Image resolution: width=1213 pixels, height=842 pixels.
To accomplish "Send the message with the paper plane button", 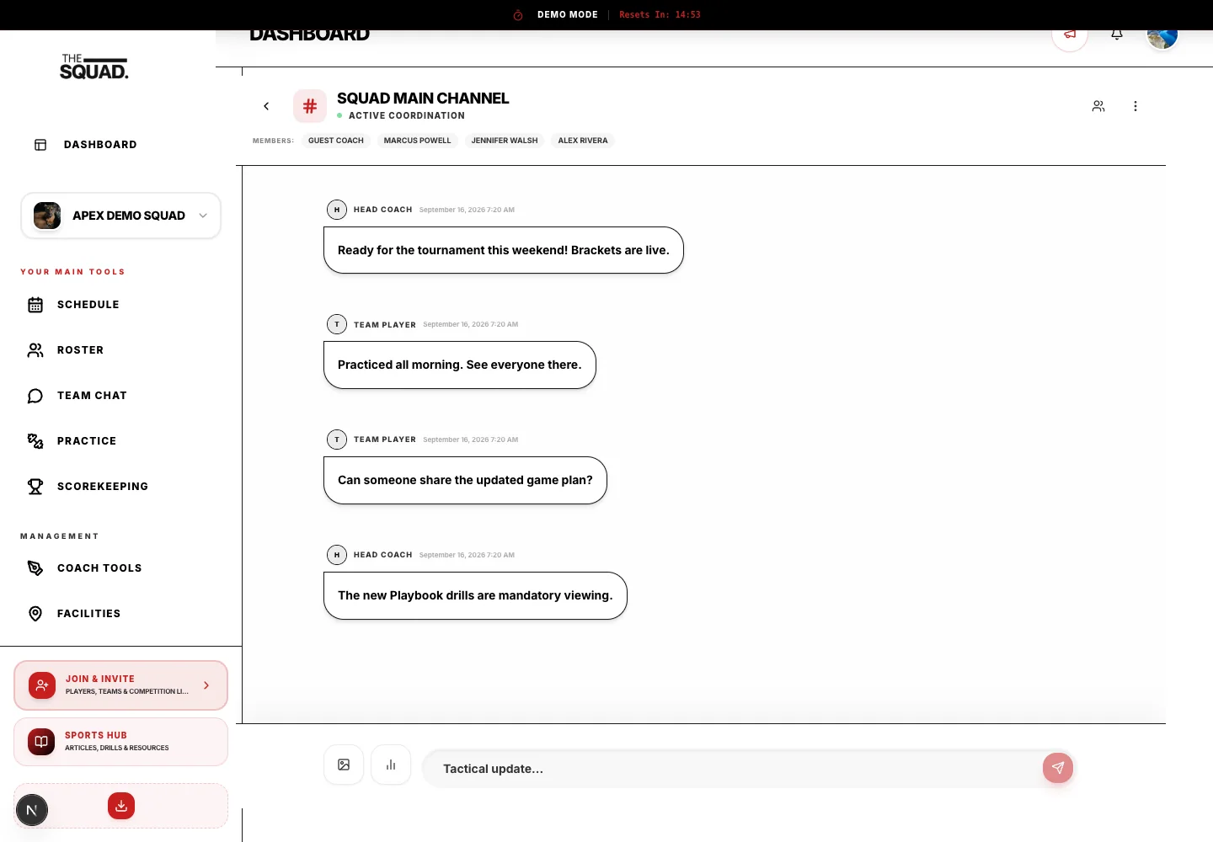I will [x=1058, y=768].
